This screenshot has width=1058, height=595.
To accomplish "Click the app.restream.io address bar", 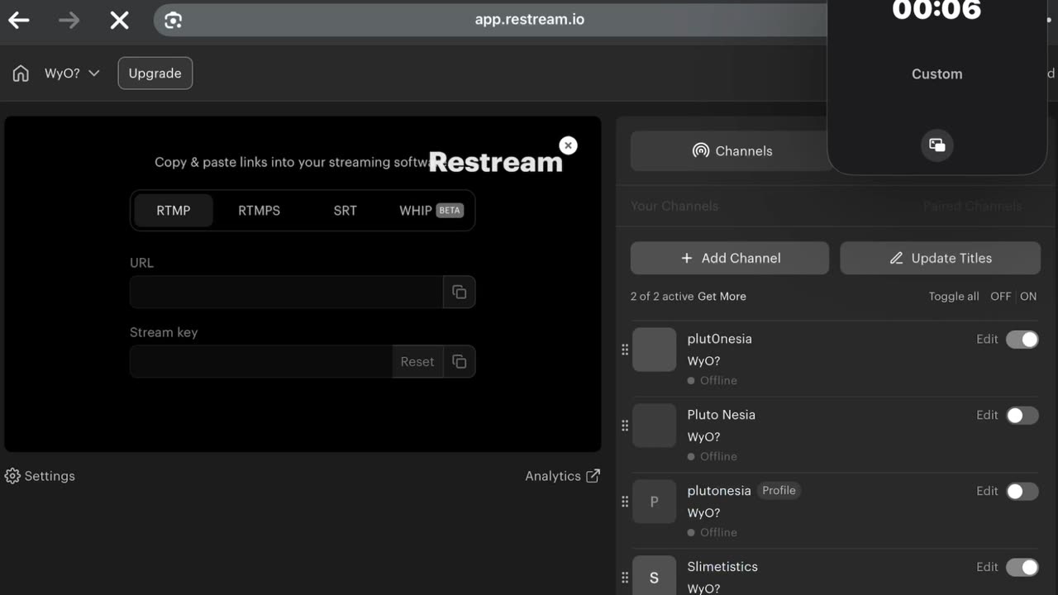I will 529,20.
